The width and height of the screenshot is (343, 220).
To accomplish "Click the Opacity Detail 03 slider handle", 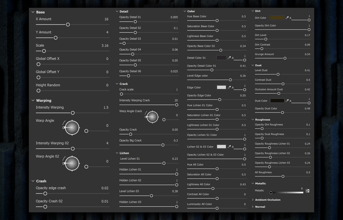I will (124, 44).
